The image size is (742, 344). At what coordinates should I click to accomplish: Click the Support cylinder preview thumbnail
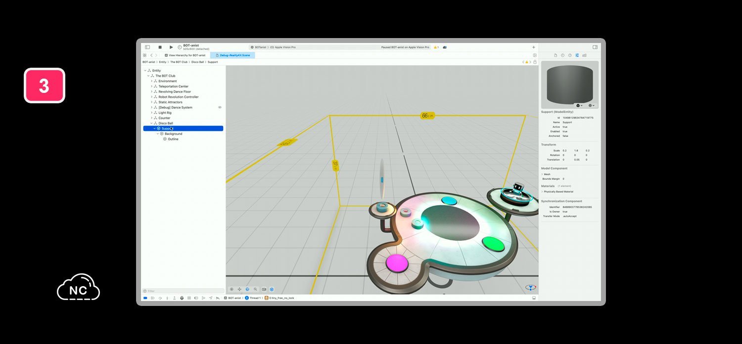[570, 84]
